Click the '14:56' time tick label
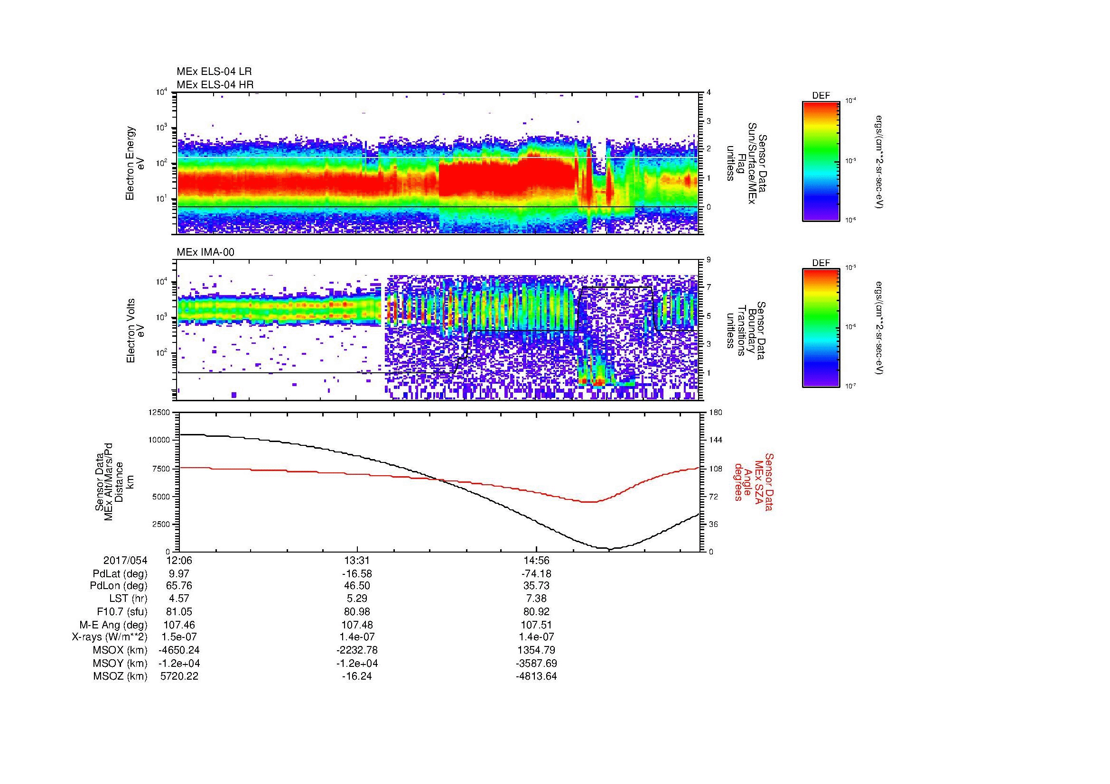1110x784 pixels. pos(537,560)
